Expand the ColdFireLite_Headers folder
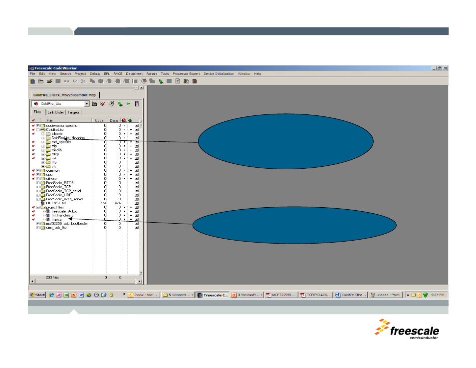Viewport: 476px width, 368px height. tap(43, 138)
